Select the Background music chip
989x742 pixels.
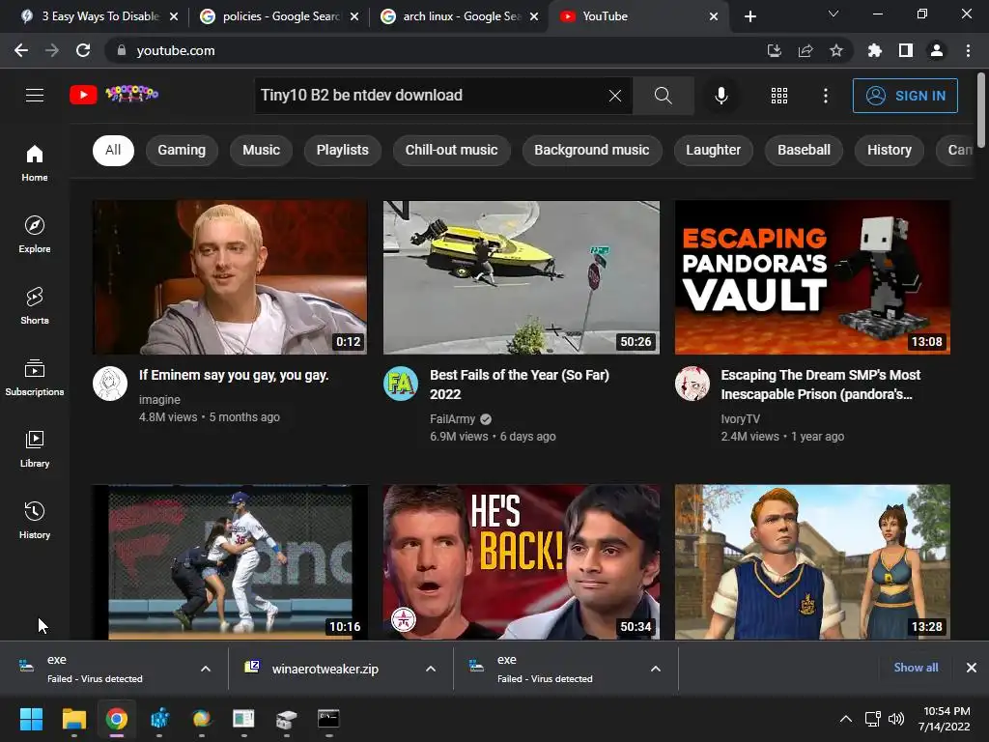[x=592, y=150]
